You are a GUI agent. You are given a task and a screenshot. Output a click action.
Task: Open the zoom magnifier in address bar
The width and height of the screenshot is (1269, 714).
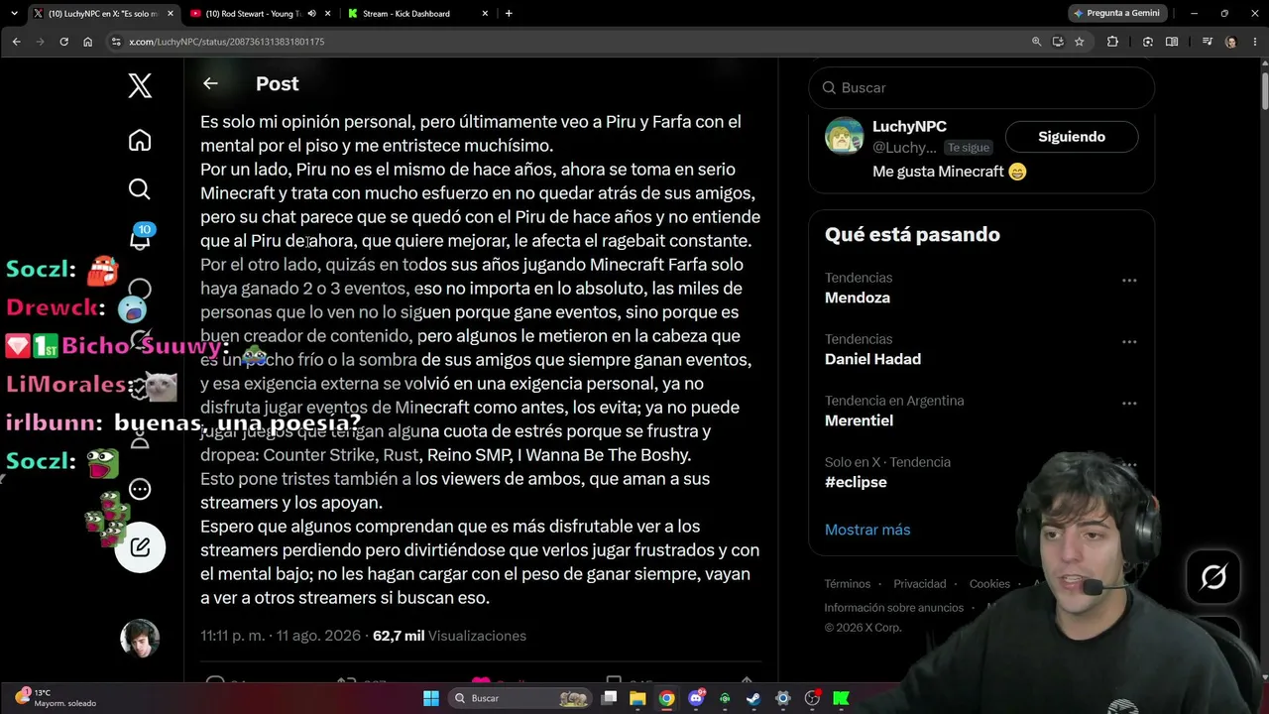pyautogui.click(x=1036, y=42)
